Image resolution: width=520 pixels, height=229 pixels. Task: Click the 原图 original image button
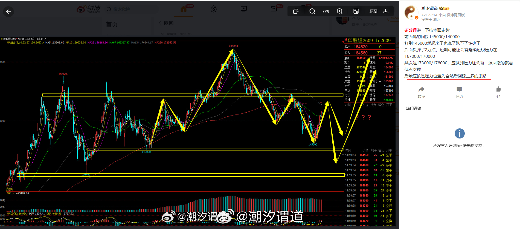pyautogui.click(x=373, y=11)
